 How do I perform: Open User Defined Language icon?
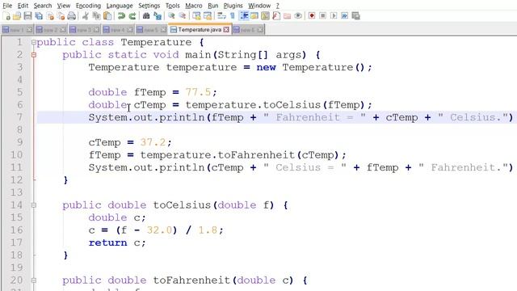coord(254,16)
